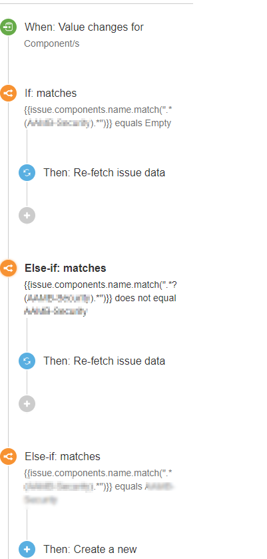Click the orange icon of the last Else-if
This screenshot has height=559, width=267.
click(x=8, y=457)
